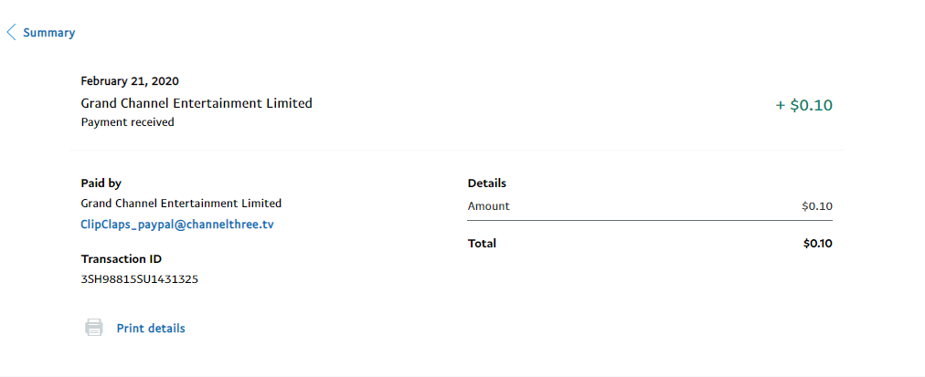Click the $0.10 value in Amount row
This screenshot has height=377, width=925.
(816, 206)
